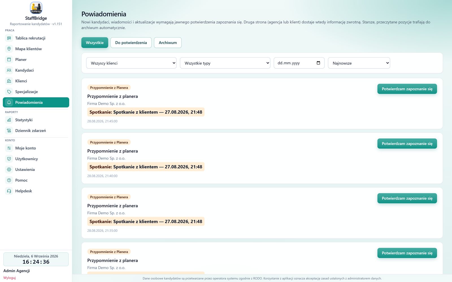Open Tablica rekrutacji board icon
The width and height of the screenshot is (452, 282).
9,38
